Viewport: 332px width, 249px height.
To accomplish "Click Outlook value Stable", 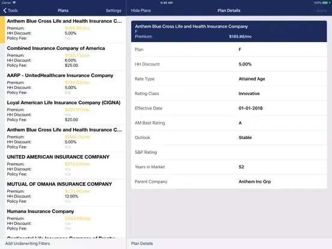I will click(245, 138).
